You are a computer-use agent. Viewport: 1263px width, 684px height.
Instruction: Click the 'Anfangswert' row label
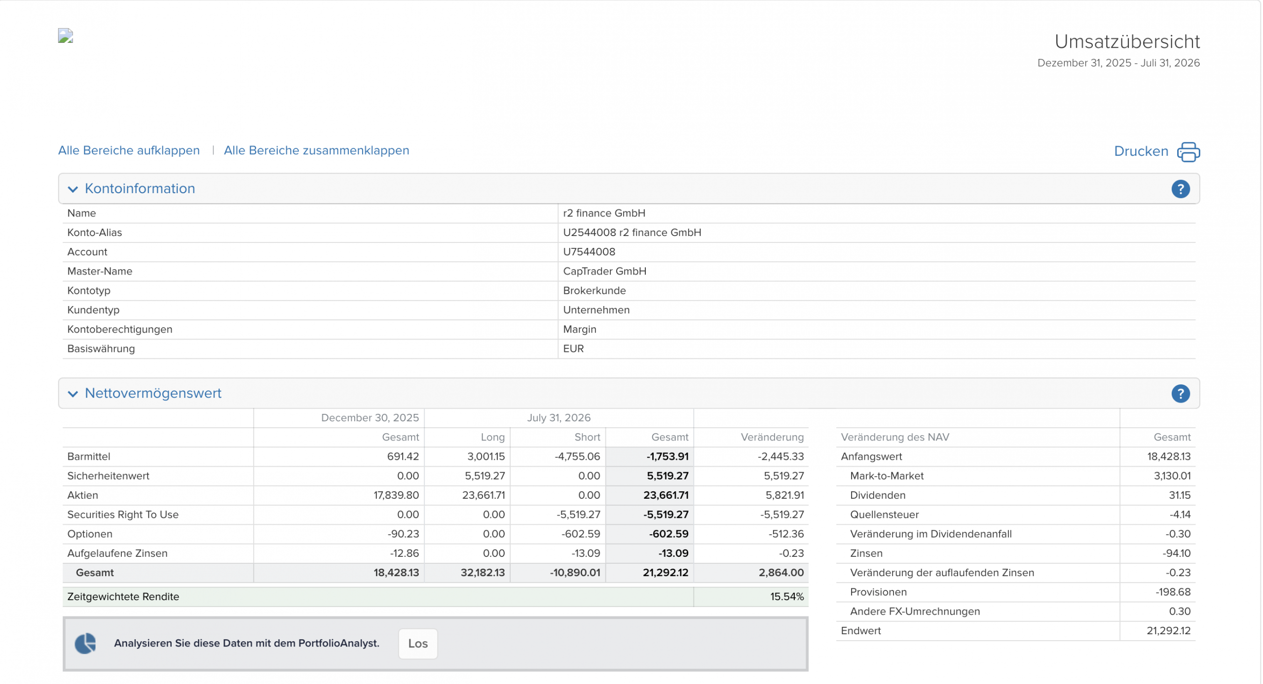[871, 457]
